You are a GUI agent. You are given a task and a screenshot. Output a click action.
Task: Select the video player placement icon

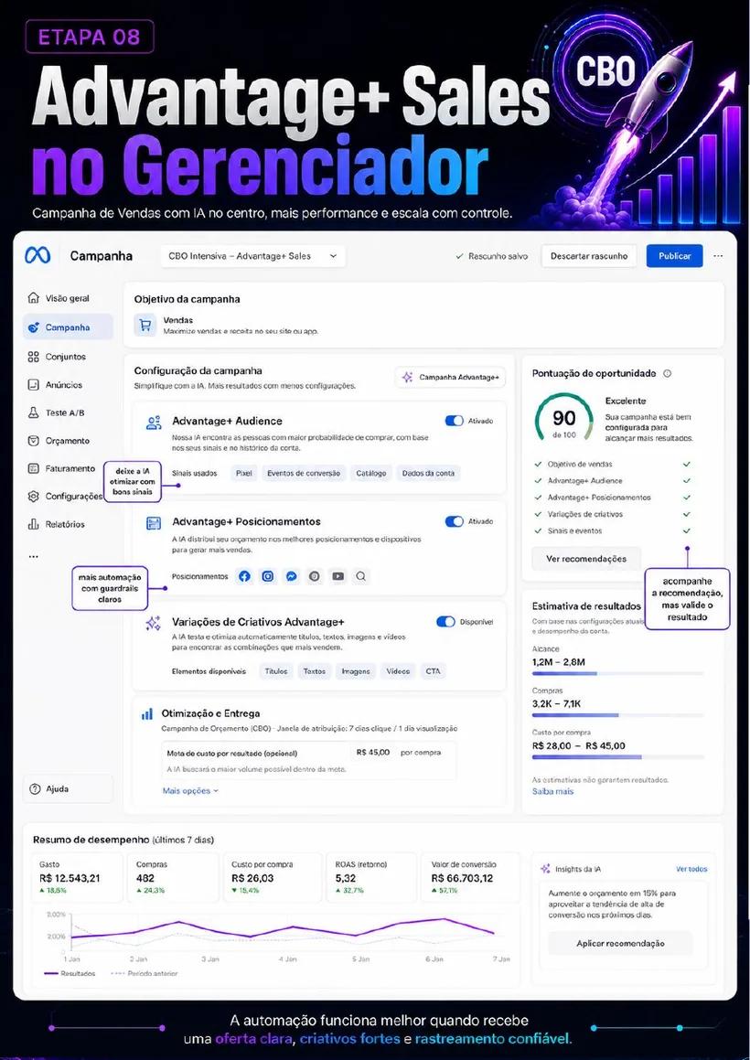click(x=338, y=577)
